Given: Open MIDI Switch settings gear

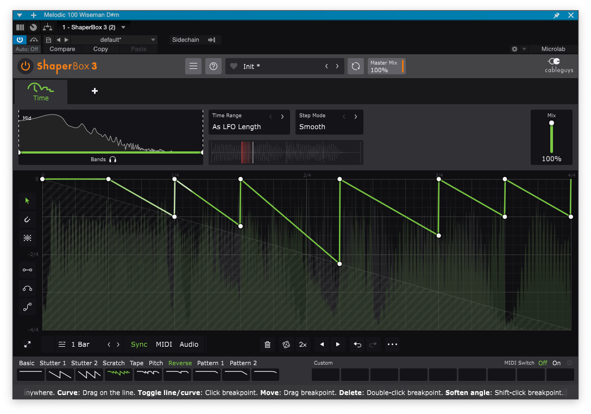Looking at the screenshot, I should [569, 363].
